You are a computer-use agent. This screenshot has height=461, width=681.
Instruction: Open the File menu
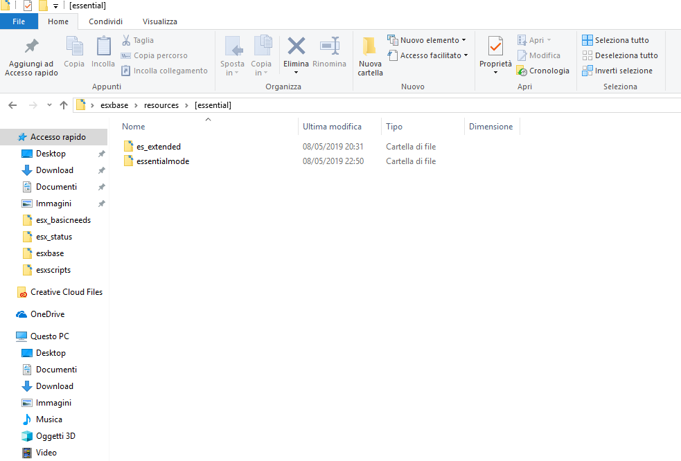19,21
